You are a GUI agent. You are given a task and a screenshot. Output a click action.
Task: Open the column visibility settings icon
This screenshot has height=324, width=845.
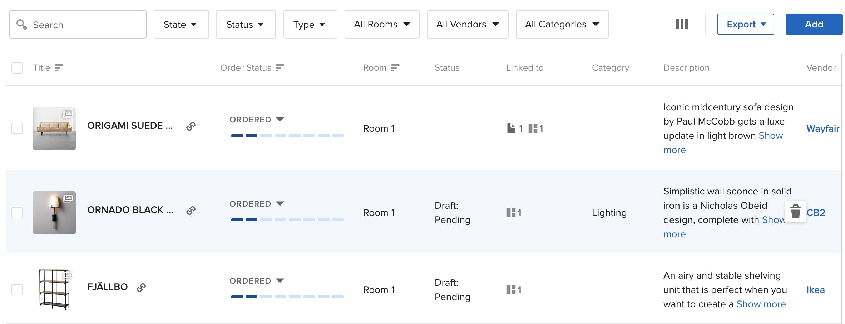click(x=682, y=24)
